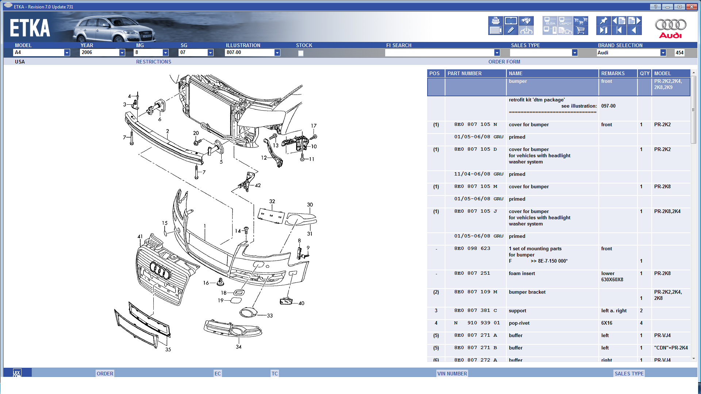The height and width of the screenshot is (394, 701).
Task: Open the ILLUSTRATION dropdown 807-00
Action: click(252, 53)
